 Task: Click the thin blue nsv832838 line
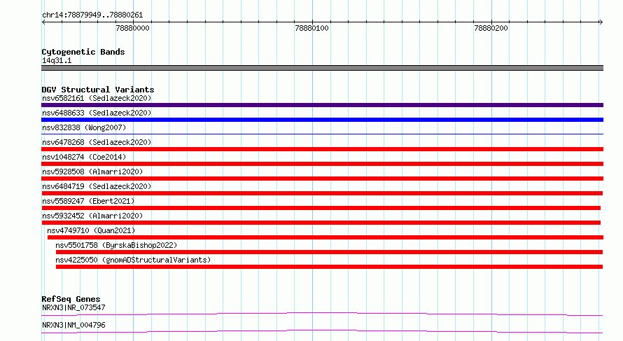pos(322,134)
